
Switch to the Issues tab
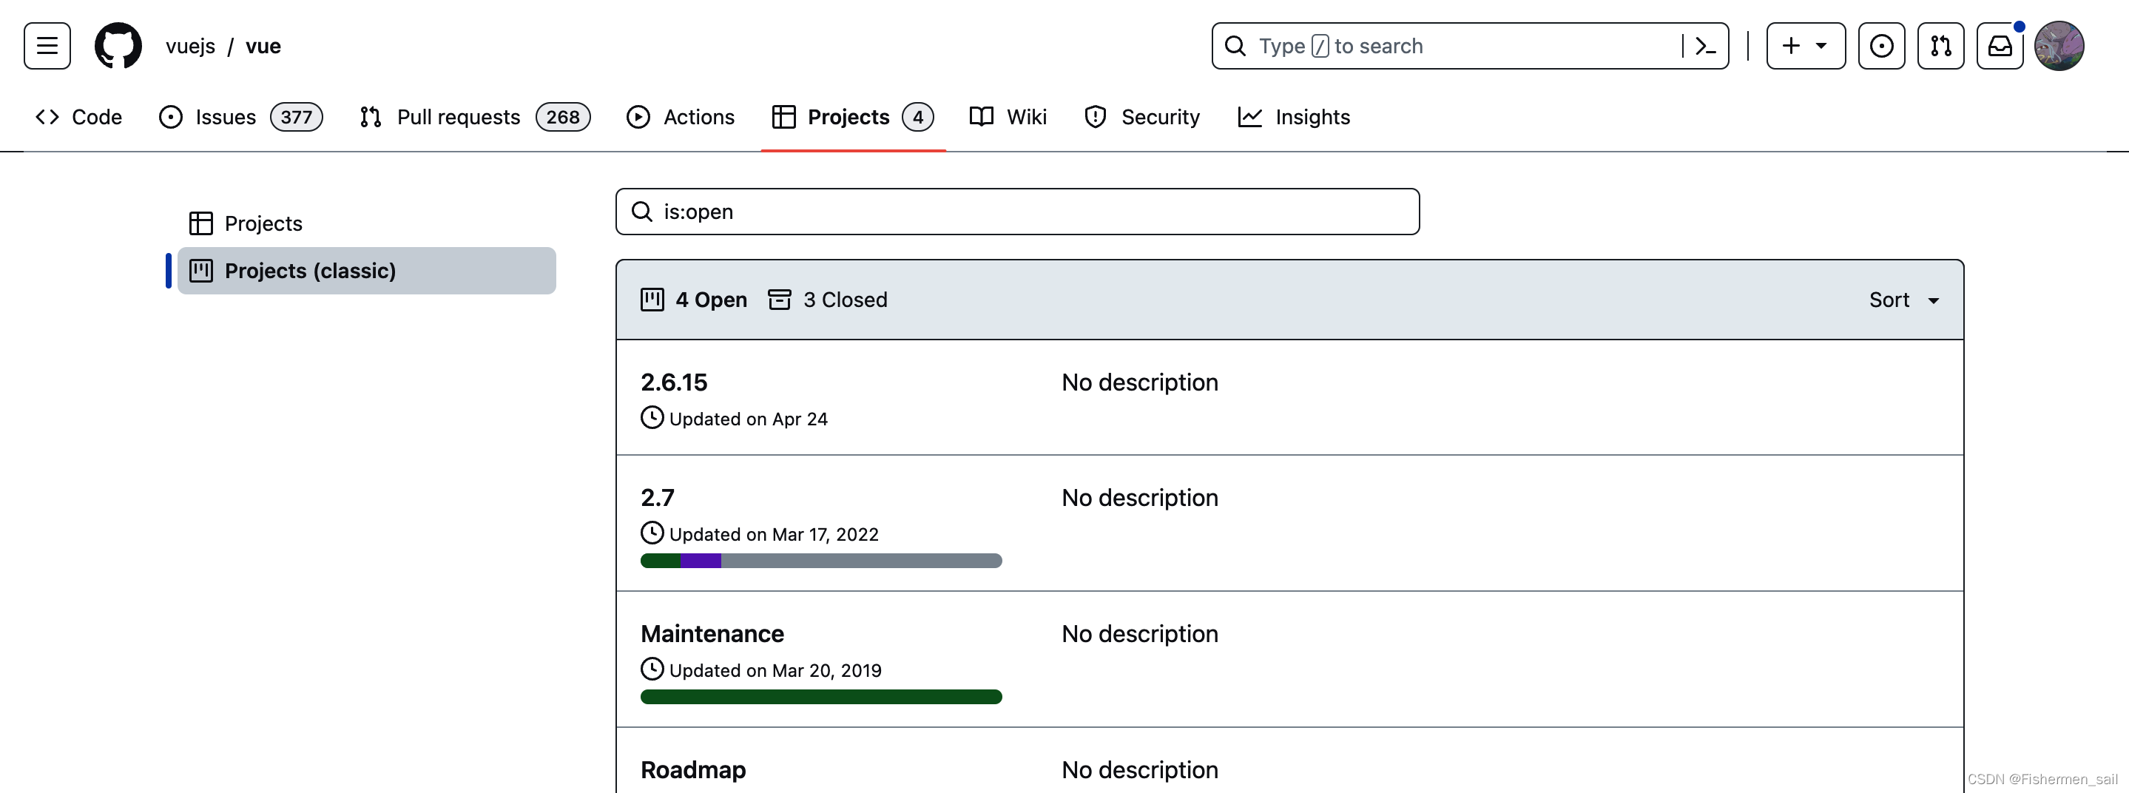240,116
